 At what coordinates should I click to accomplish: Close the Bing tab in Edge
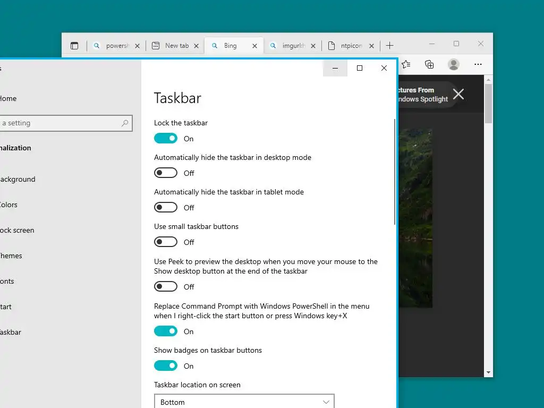tap(254, 46)
